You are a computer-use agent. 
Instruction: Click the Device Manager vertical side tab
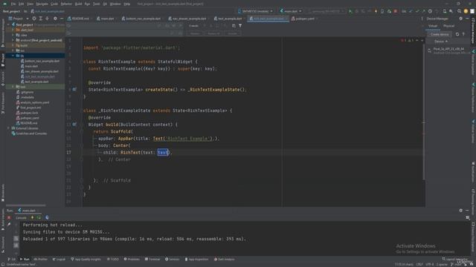[x=473, y=30]
